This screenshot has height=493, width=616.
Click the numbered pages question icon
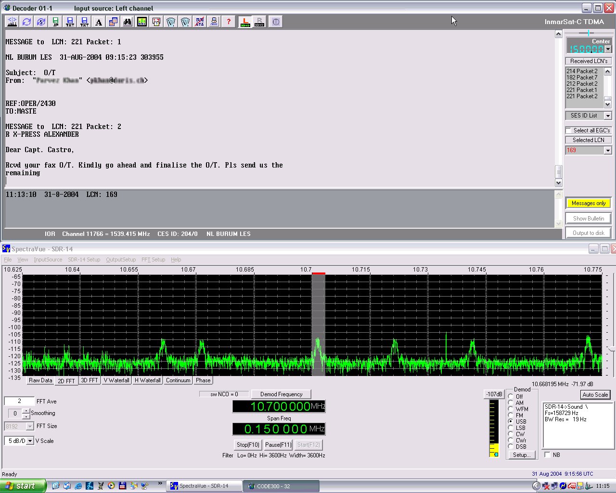[x=156, y=22]
